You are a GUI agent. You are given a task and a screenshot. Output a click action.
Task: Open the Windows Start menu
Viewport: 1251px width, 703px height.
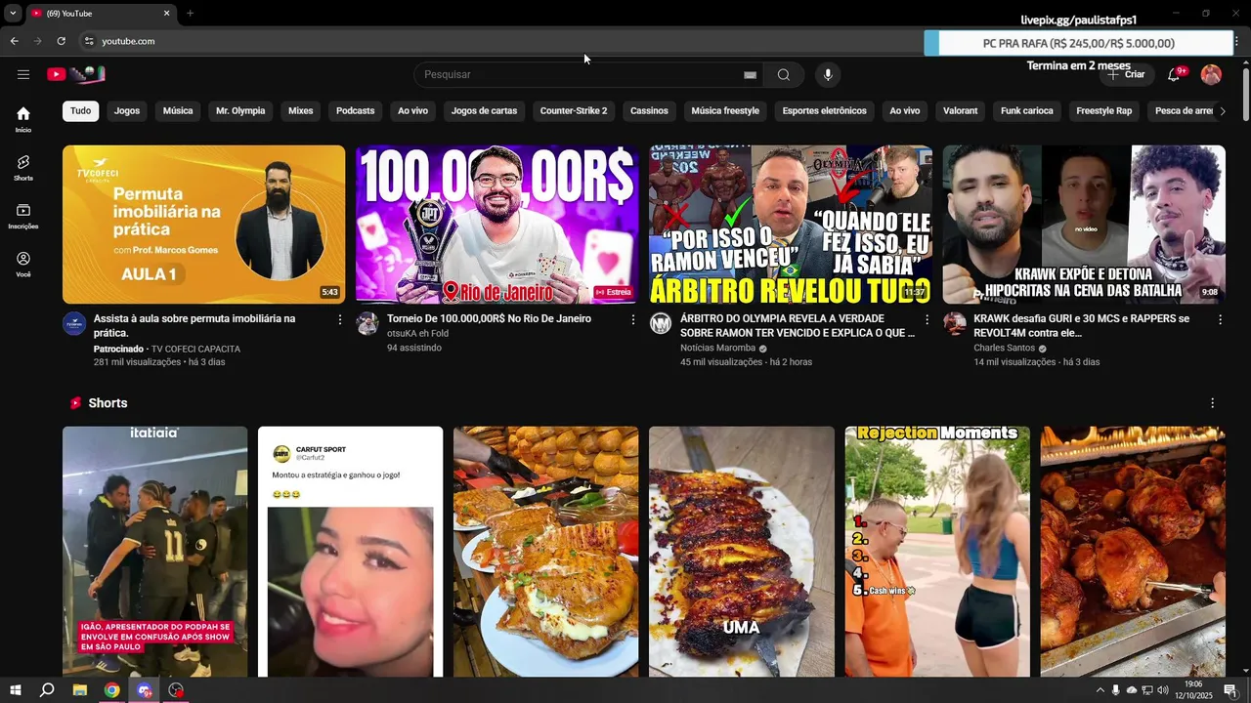click(x=14, y=690)
